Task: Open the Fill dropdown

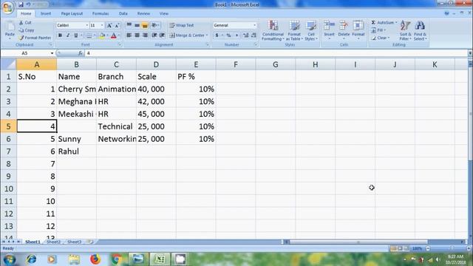Action: 378,30
